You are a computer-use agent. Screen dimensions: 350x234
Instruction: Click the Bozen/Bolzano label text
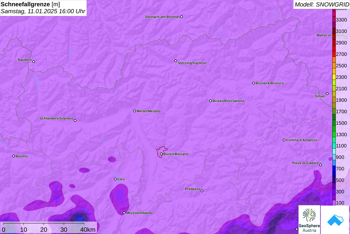coord(176,154)
